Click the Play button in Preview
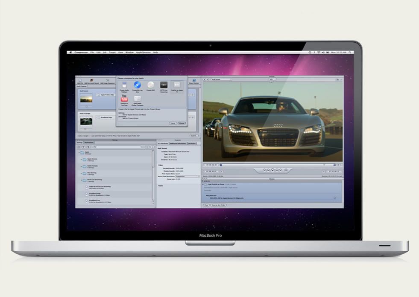Image resolution: width=419 pixels, height=297 pixels. (272, 170)
